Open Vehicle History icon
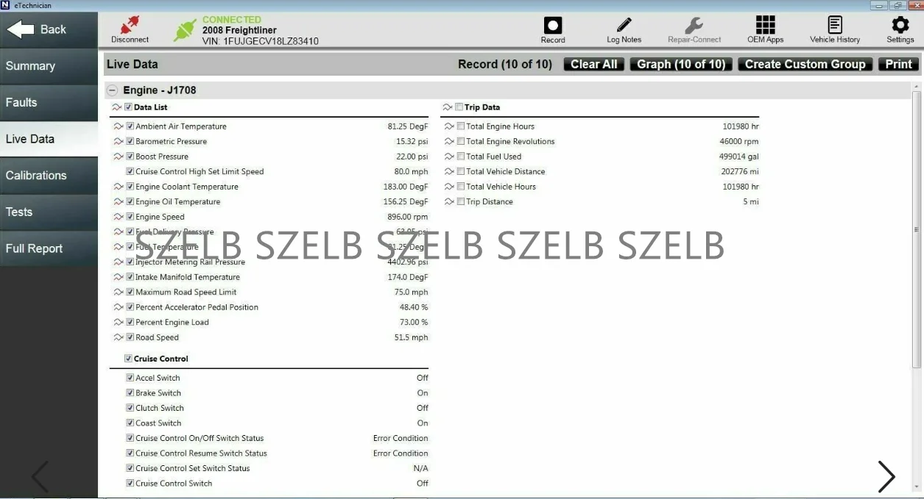Image resolution: width=924 pixels, height=499 pixels. pyautogui.click(x=834, y=25)
